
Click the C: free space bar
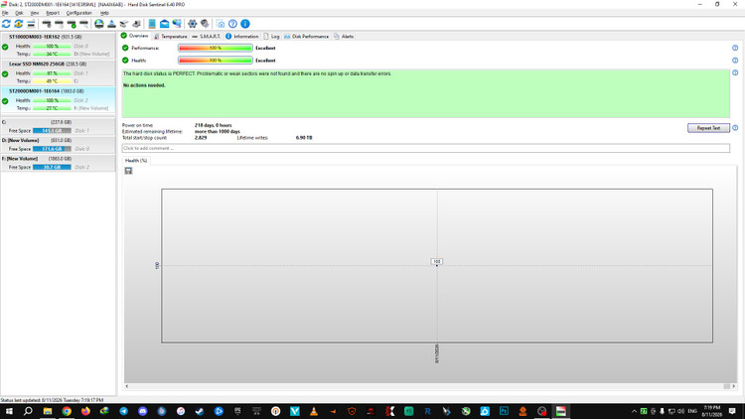pos(52,131)
